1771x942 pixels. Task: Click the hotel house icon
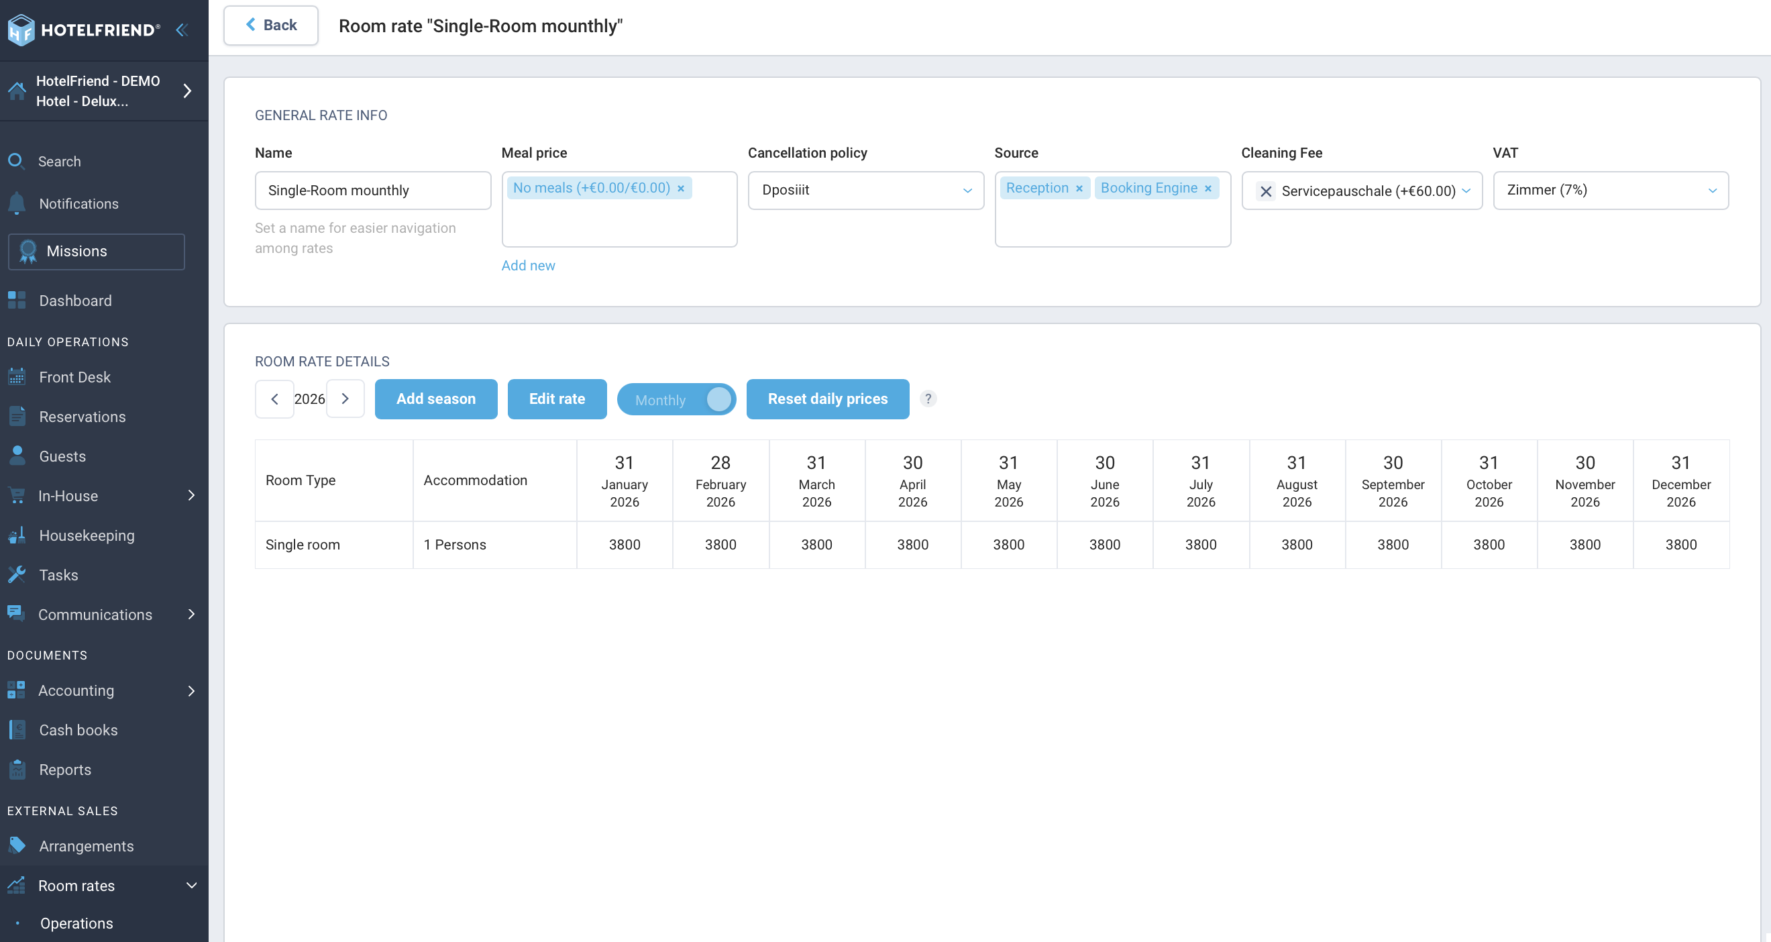[17, 91]
